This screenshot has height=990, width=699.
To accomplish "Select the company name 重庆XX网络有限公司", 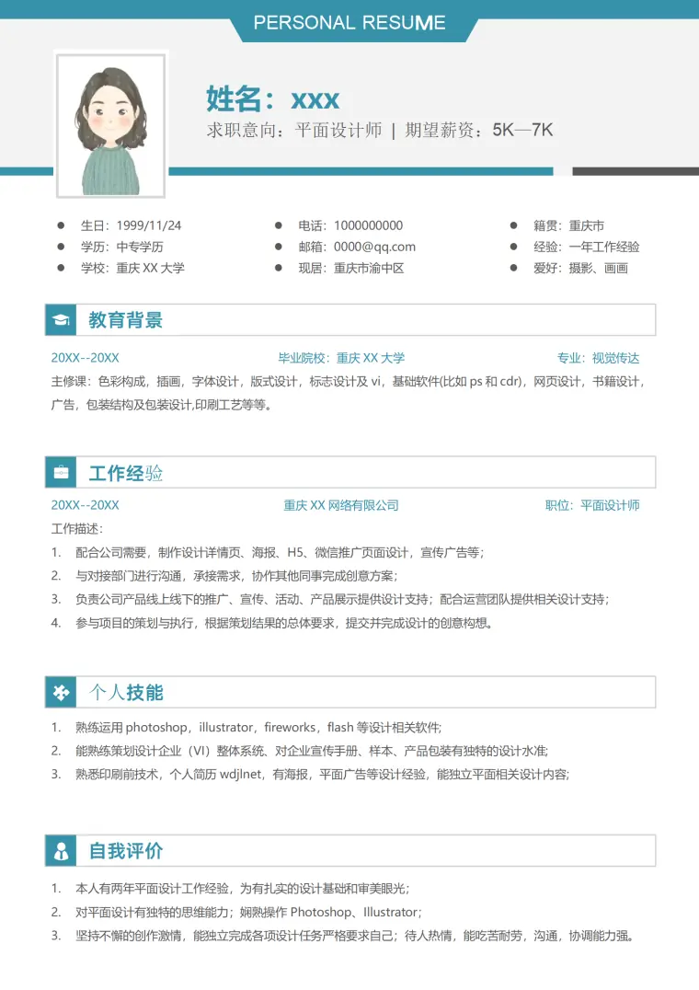I will [340, 505].
